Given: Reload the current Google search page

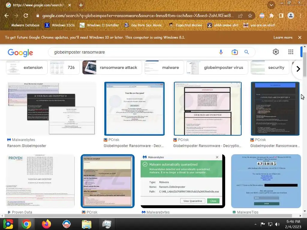Looking at the screenshot, I should 26,16.
